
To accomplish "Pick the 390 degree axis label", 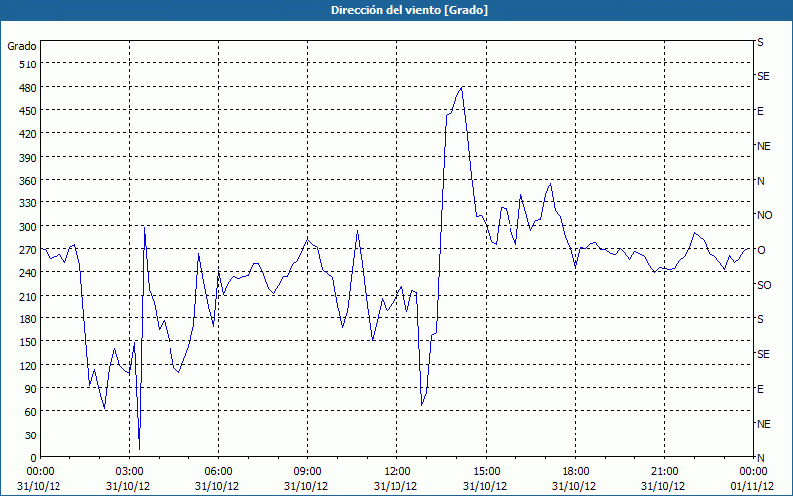I will click(29, 158).
